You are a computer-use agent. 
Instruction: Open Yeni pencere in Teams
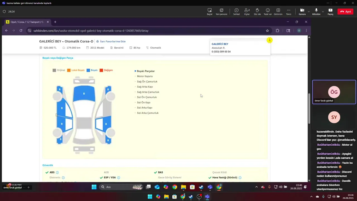(x=221, y=11)
